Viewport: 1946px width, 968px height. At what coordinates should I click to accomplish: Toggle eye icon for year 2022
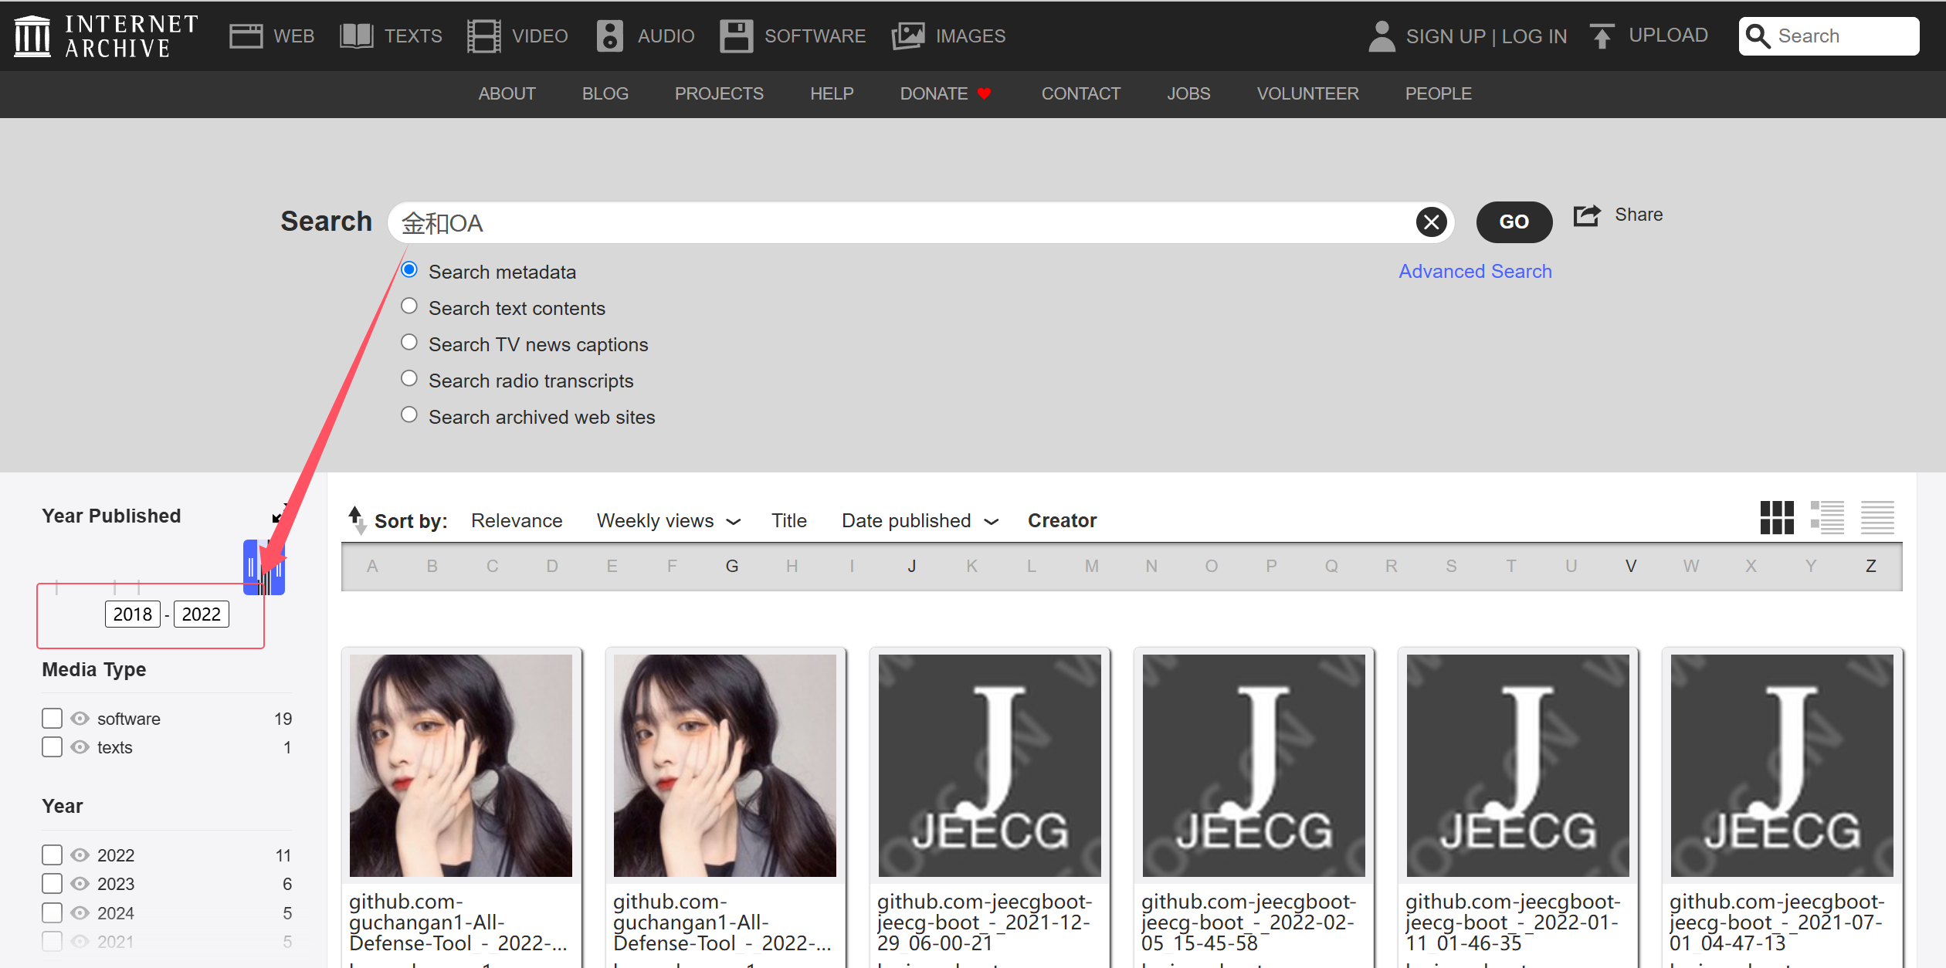pos(80,855)
